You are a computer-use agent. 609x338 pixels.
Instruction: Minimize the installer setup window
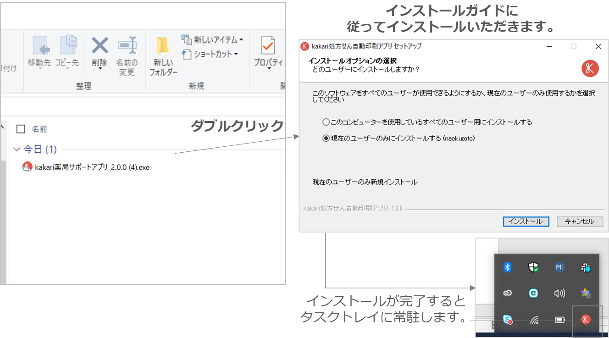549,46
